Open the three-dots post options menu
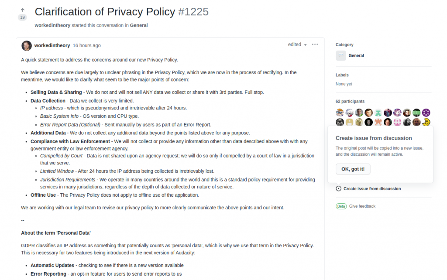Viewport: 447px width, 280px height. [x=315, y=44]
